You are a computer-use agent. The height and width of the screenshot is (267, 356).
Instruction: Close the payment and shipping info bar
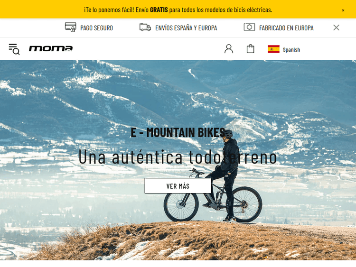point(336,28)
